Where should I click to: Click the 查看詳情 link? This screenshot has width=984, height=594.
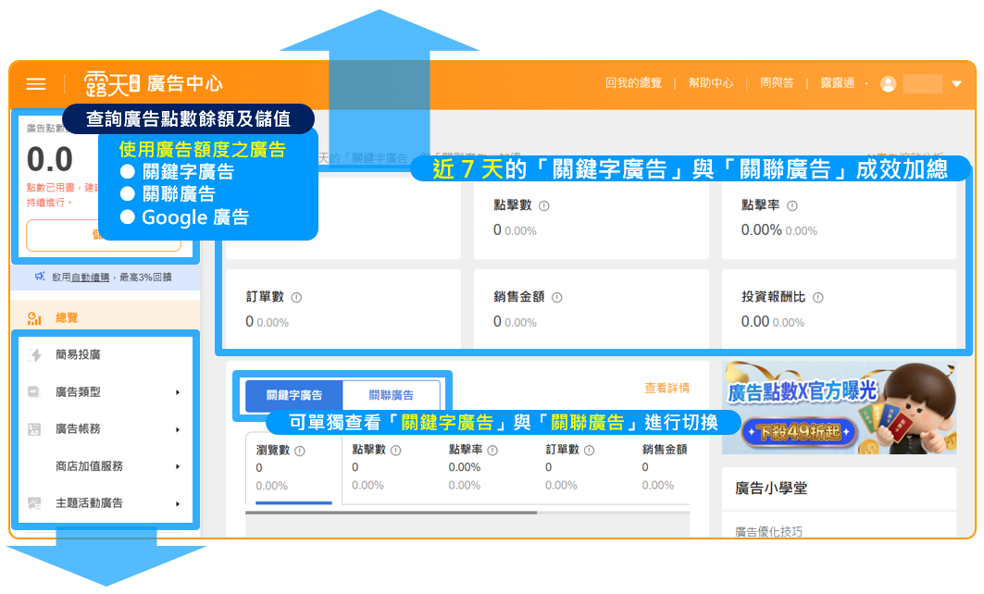click(666, 389)
